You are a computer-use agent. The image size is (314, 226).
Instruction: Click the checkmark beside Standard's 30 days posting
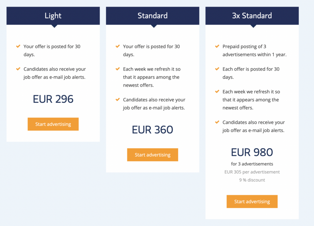point(118,46)
